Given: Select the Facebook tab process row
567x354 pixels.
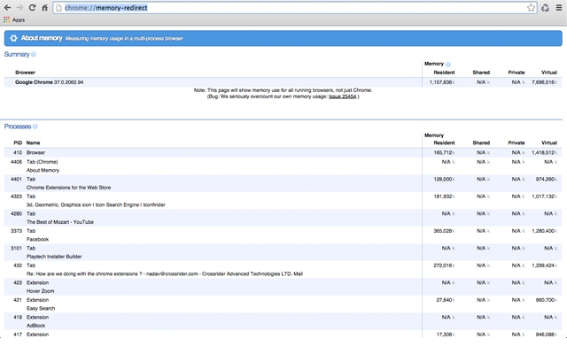Looking at the screenshot, I should tap(38, 239).
